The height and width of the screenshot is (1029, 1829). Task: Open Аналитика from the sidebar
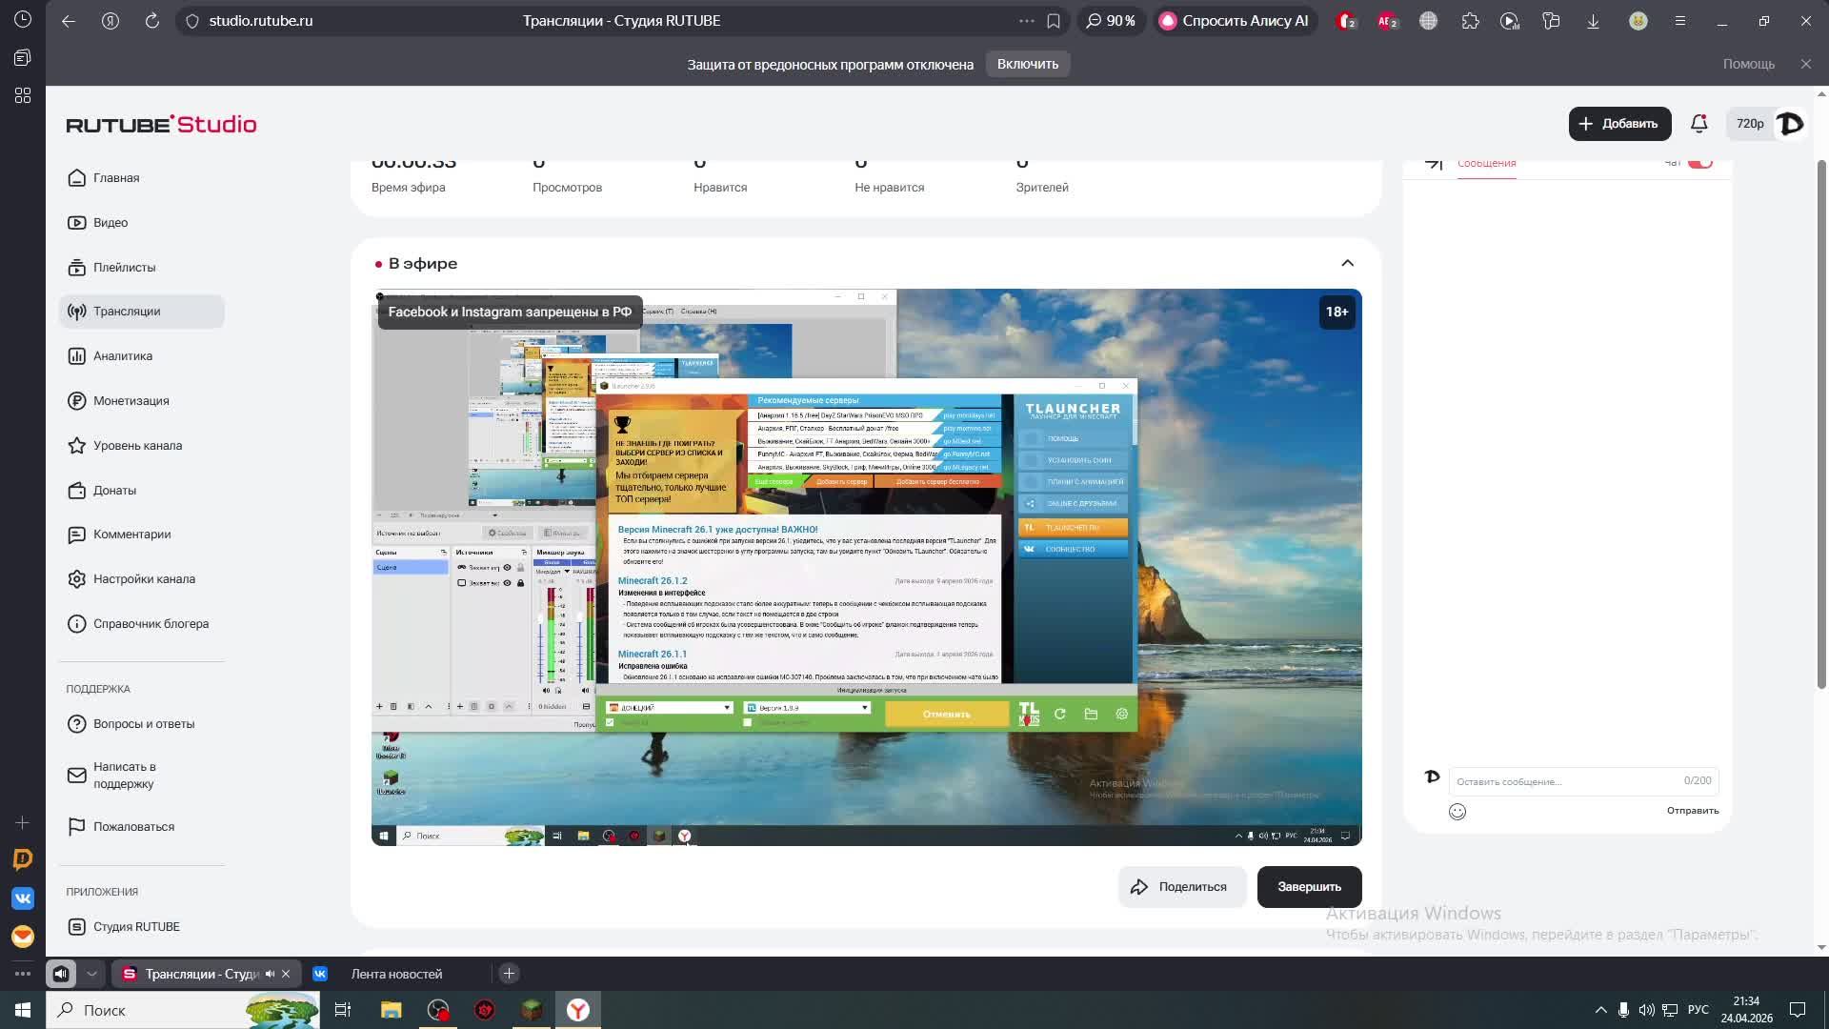tap(122, 356)
